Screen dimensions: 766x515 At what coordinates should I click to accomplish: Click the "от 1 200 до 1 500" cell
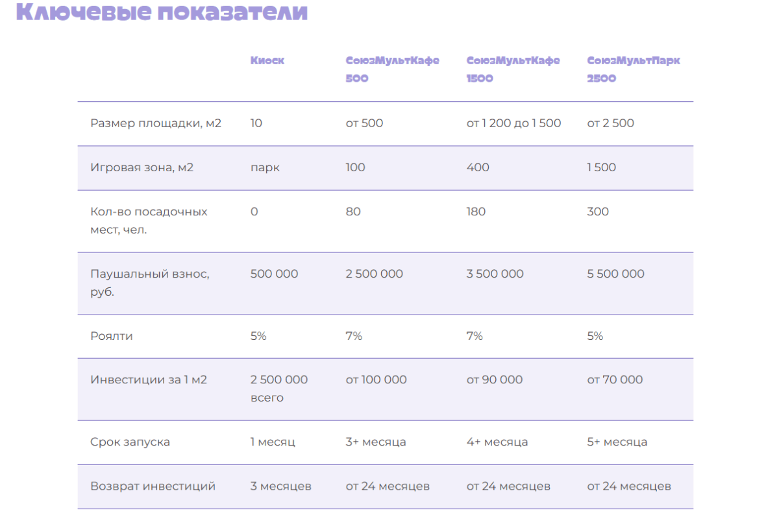point(513,123)
